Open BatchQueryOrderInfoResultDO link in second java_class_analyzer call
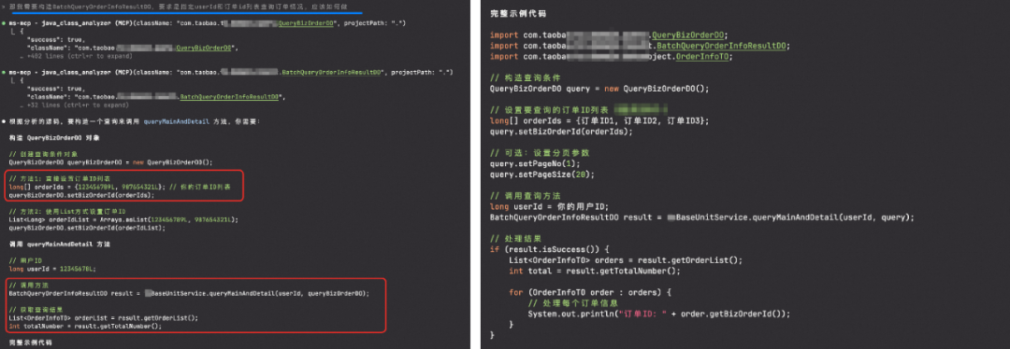Image resolution: width=1010 pixels, height=349 pixels. 332,72
